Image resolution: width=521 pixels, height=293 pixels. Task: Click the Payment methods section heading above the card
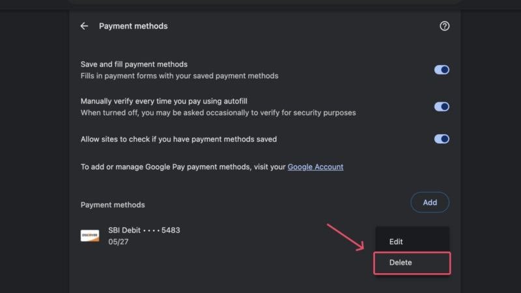pos(113,204)
